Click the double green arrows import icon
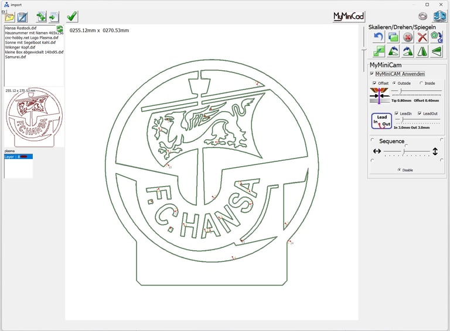 pos(41,17)
